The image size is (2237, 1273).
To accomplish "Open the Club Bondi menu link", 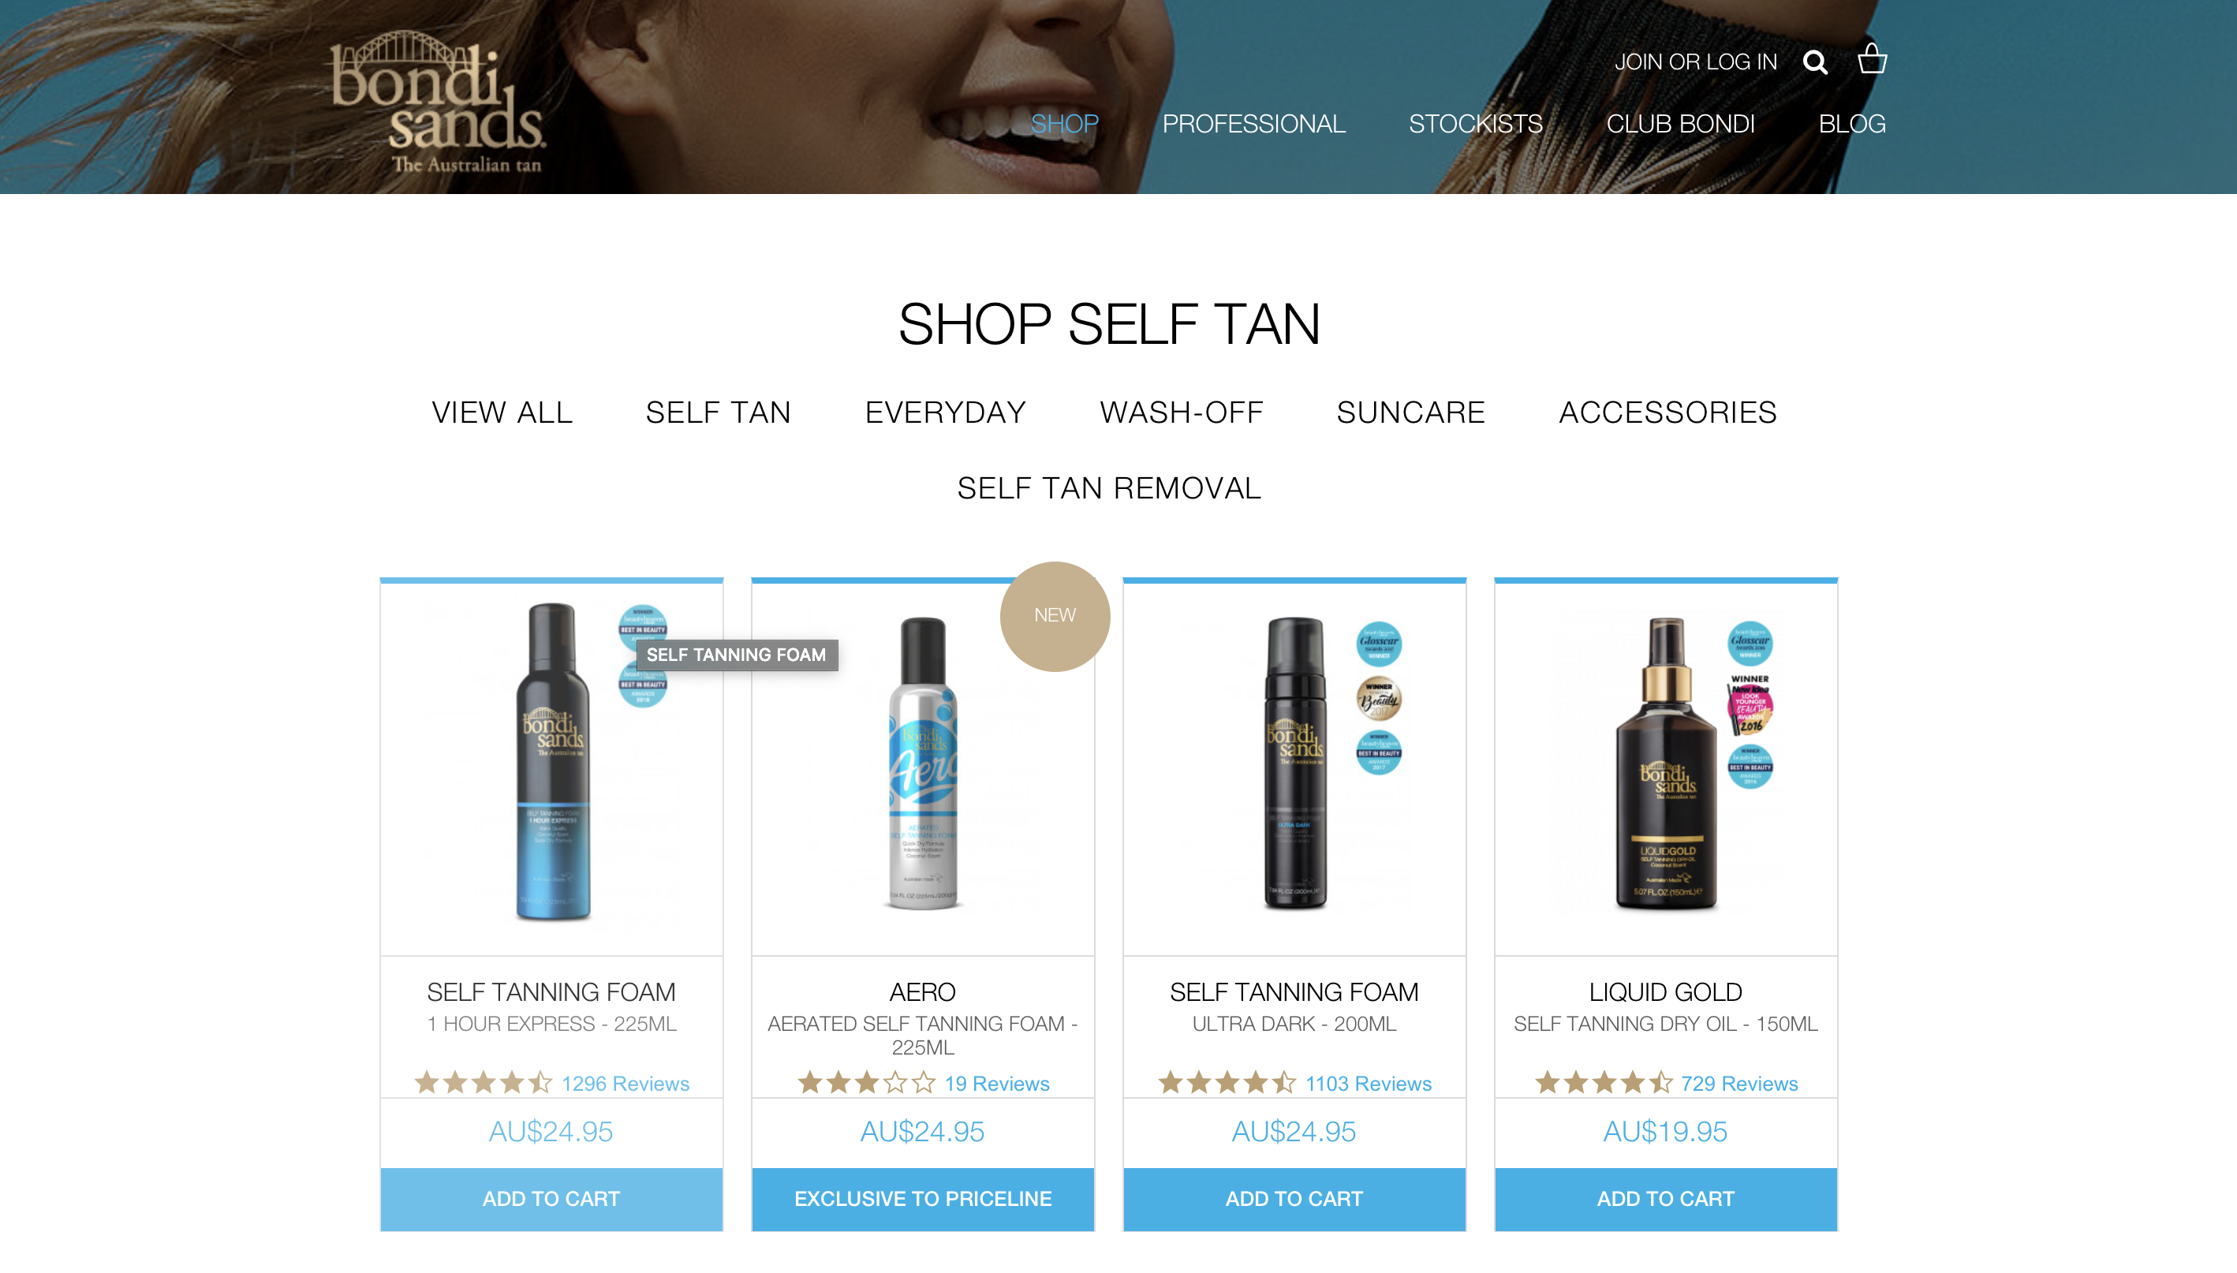I will pos(1680,124).
